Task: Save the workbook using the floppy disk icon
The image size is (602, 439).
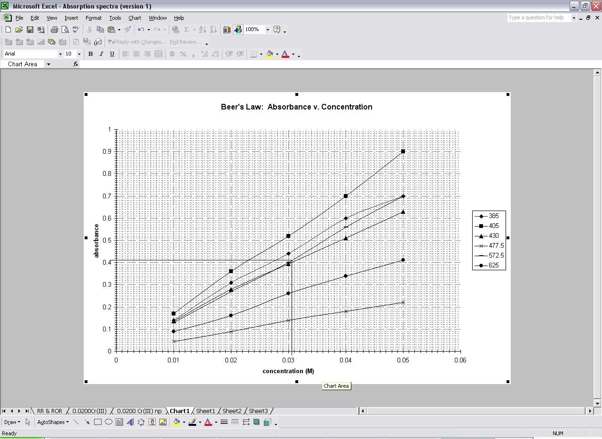Action: (x=30, y=30)
